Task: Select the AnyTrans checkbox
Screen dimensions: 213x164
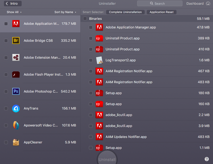Action: pyautogui.click(x=6, y=108)
